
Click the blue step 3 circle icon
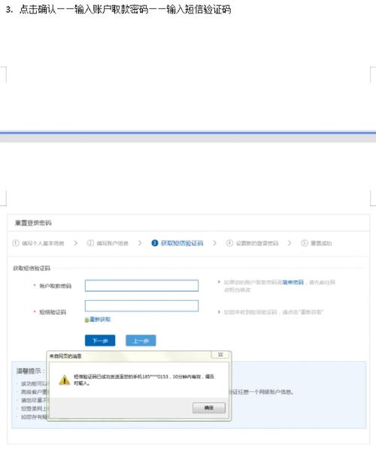pos(155,243)
